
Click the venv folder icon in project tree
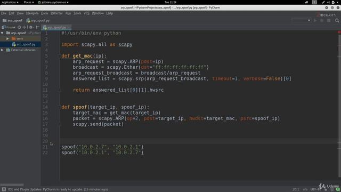coord(14,38)
